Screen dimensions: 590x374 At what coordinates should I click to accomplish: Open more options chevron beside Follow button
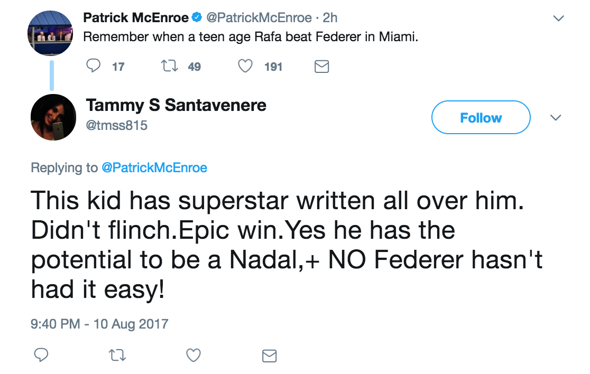point(556,118)
